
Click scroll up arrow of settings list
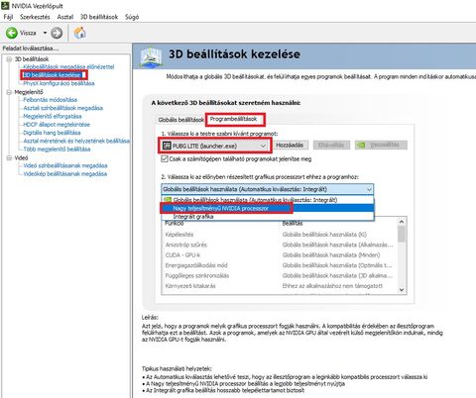[x=402, y=222]
